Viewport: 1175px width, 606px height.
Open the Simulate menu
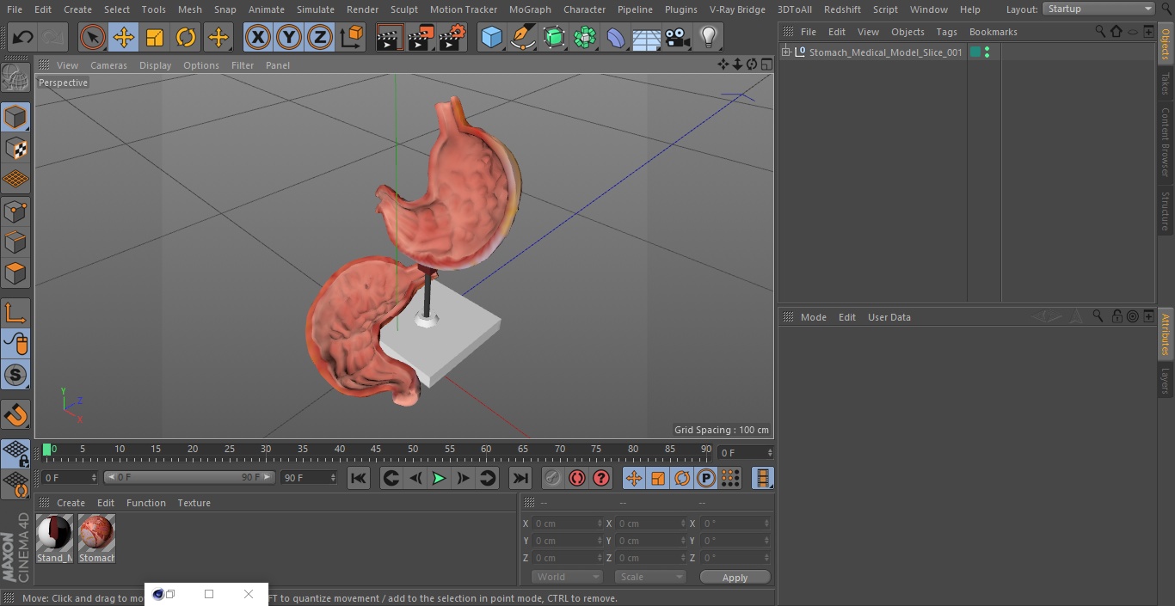pos(315,9)
